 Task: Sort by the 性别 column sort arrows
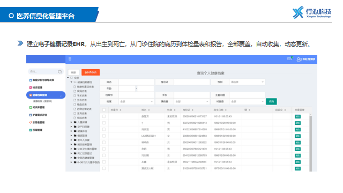click(175, 110)
